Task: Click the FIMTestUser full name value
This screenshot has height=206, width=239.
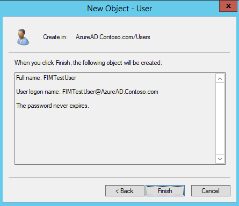Action: click(x=60, y=78)
